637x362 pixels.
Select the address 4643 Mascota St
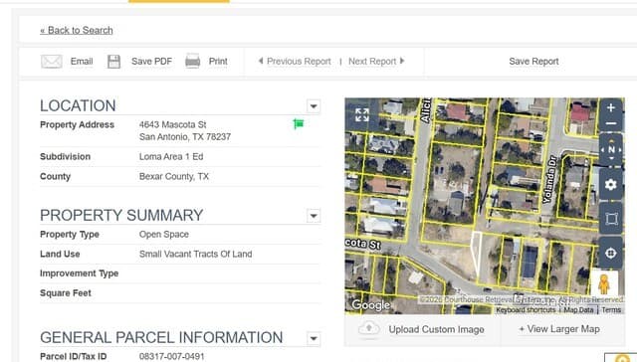(172, 124)
